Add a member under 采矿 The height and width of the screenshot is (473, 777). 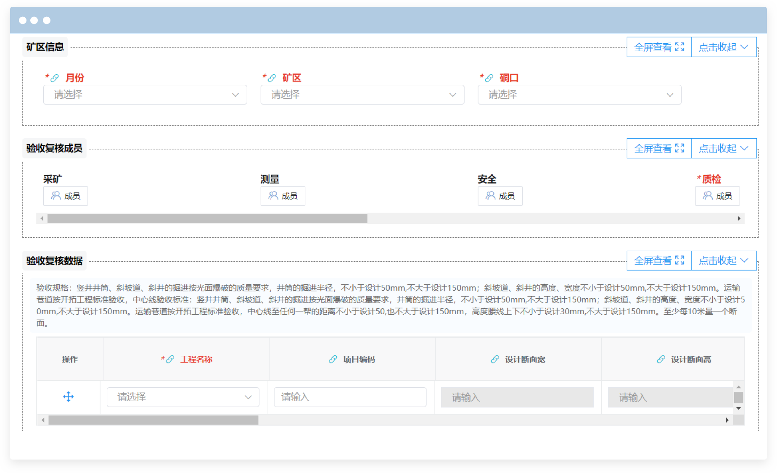66,196
